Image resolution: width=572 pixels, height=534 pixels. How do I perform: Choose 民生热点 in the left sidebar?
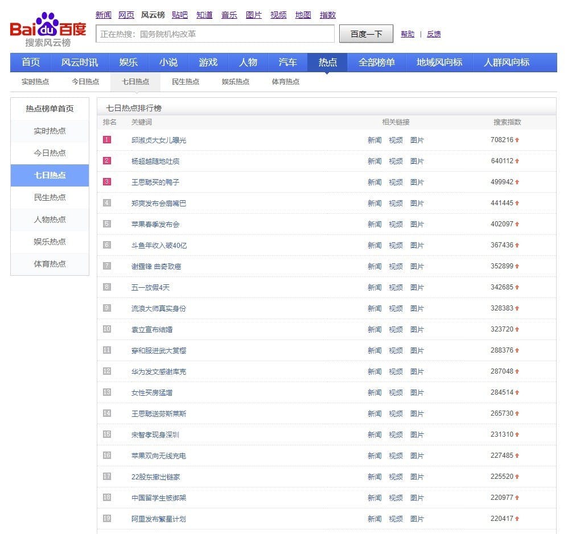[50, 197]
